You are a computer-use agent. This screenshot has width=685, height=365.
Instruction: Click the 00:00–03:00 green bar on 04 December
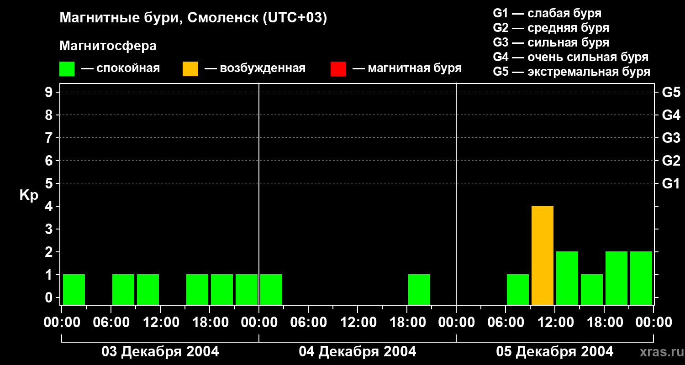(271, 290)
